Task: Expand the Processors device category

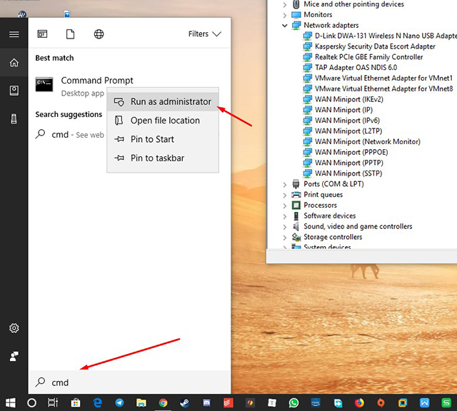Action: click(286, 205)
